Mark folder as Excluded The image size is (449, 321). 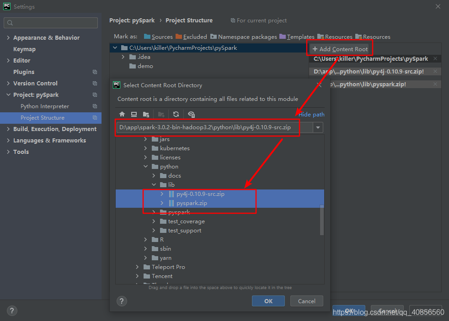point(191,37)
